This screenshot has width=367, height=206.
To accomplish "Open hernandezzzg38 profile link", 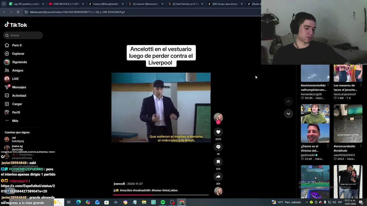I will (311, 94).
